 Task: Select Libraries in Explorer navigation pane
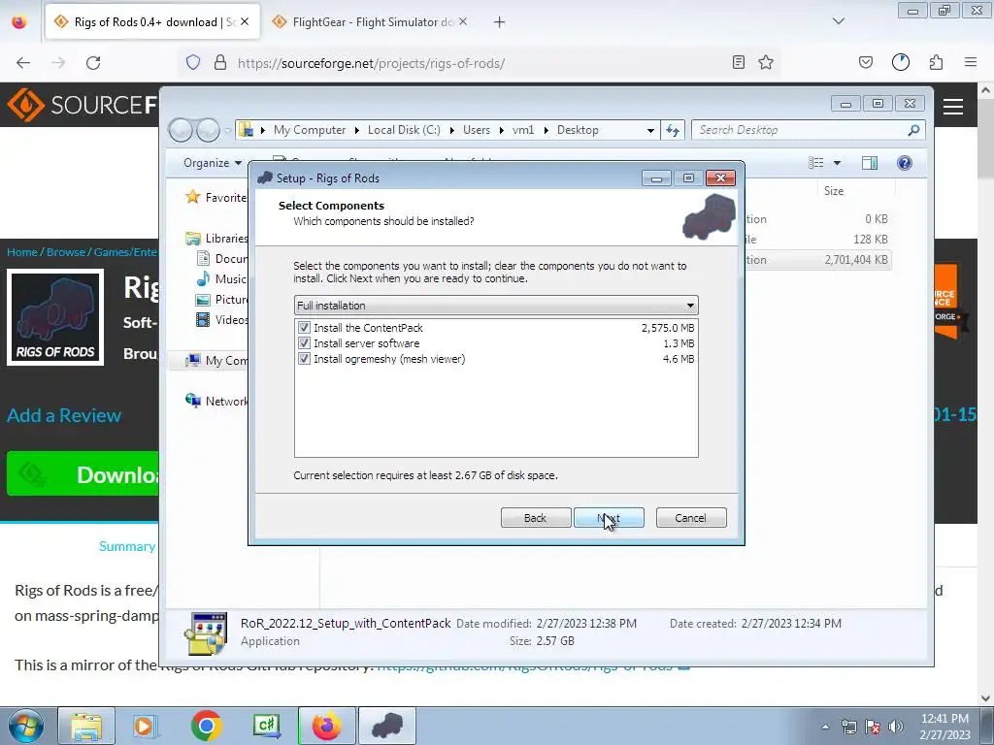pos(216,239)
